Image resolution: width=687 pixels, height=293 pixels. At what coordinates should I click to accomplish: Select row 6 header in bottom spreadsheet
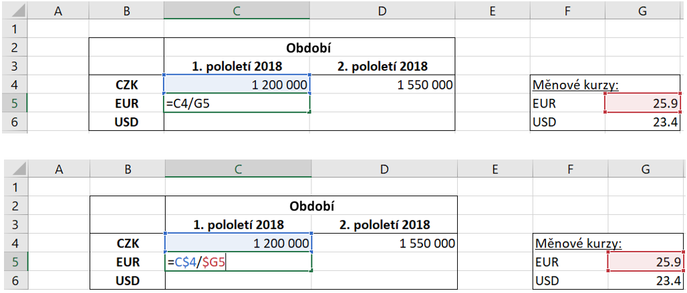coord(16,281)
